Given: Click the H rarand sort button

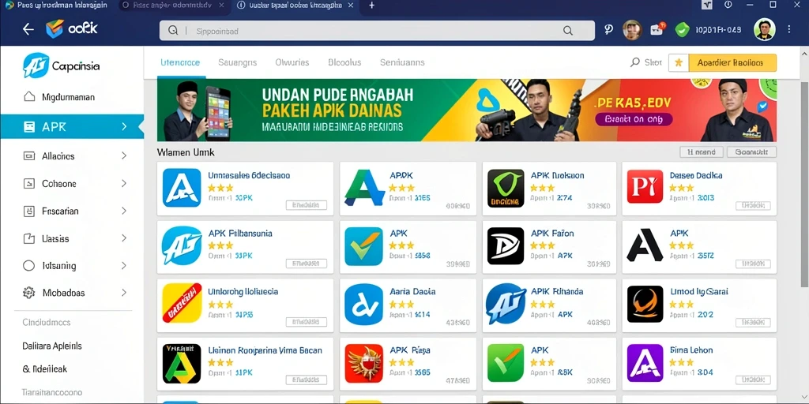Looking at the screenshot, I should click(x=701, y=152).
